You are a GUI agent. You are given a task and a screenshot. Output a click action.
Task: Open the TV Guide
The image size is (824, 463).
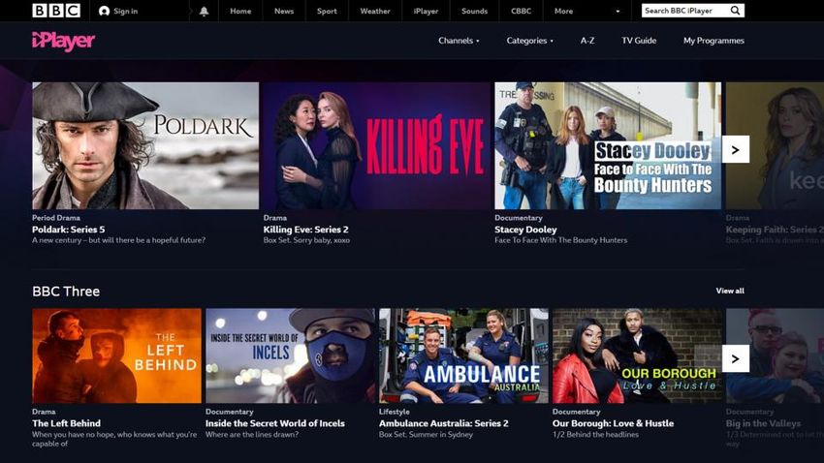click(x=639, y=41)
